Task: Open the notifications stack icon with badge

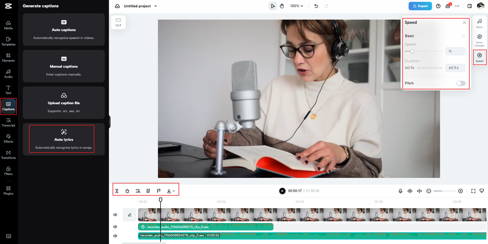Action: [x=448, y=6]
